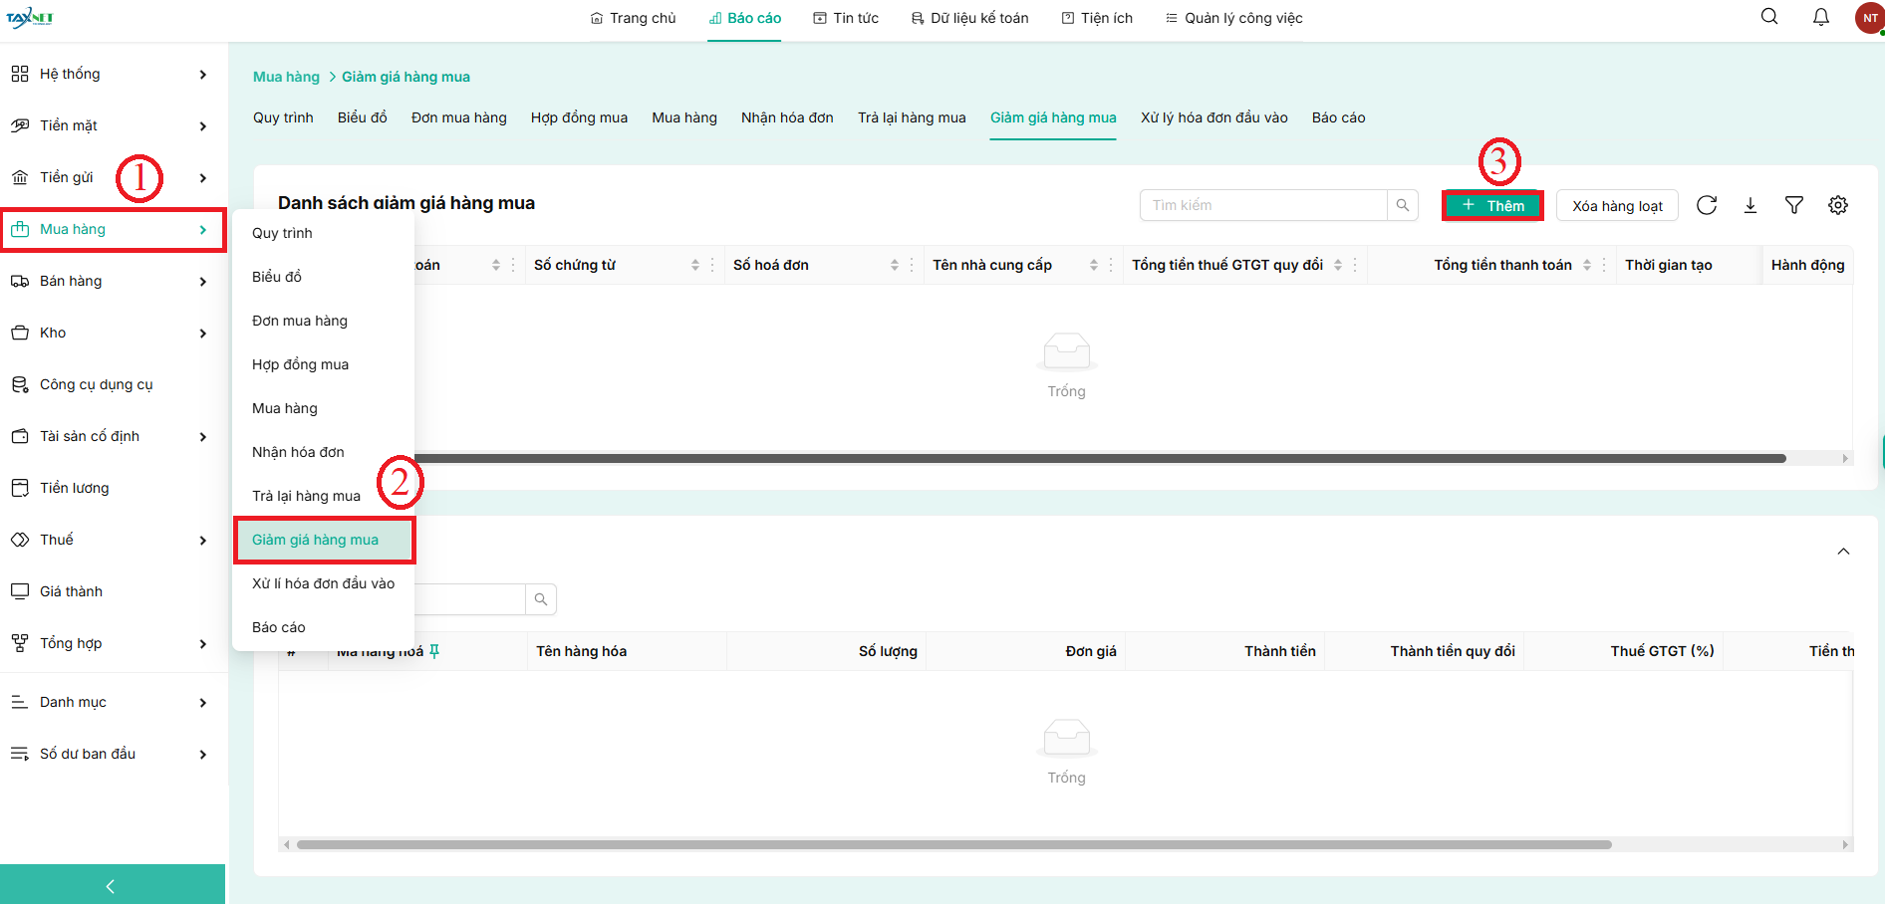This screenshot has height=904, width=1885.
Task: Click the Xóa hàng loạt button
Action: tap(1617, 206)
